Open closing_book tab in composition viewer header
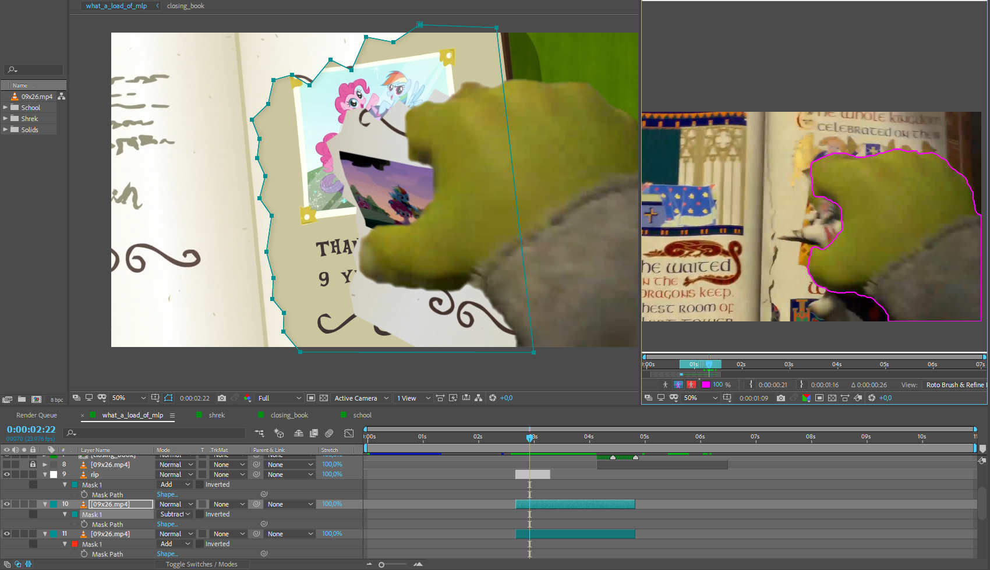Image resolution: width=990 pixels, height=570 pixels. (186, 6)
